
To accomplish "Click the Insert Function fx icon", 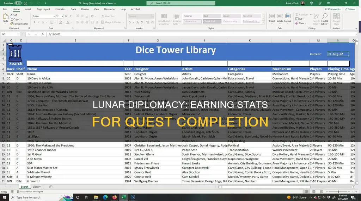I will pos(43,34).
